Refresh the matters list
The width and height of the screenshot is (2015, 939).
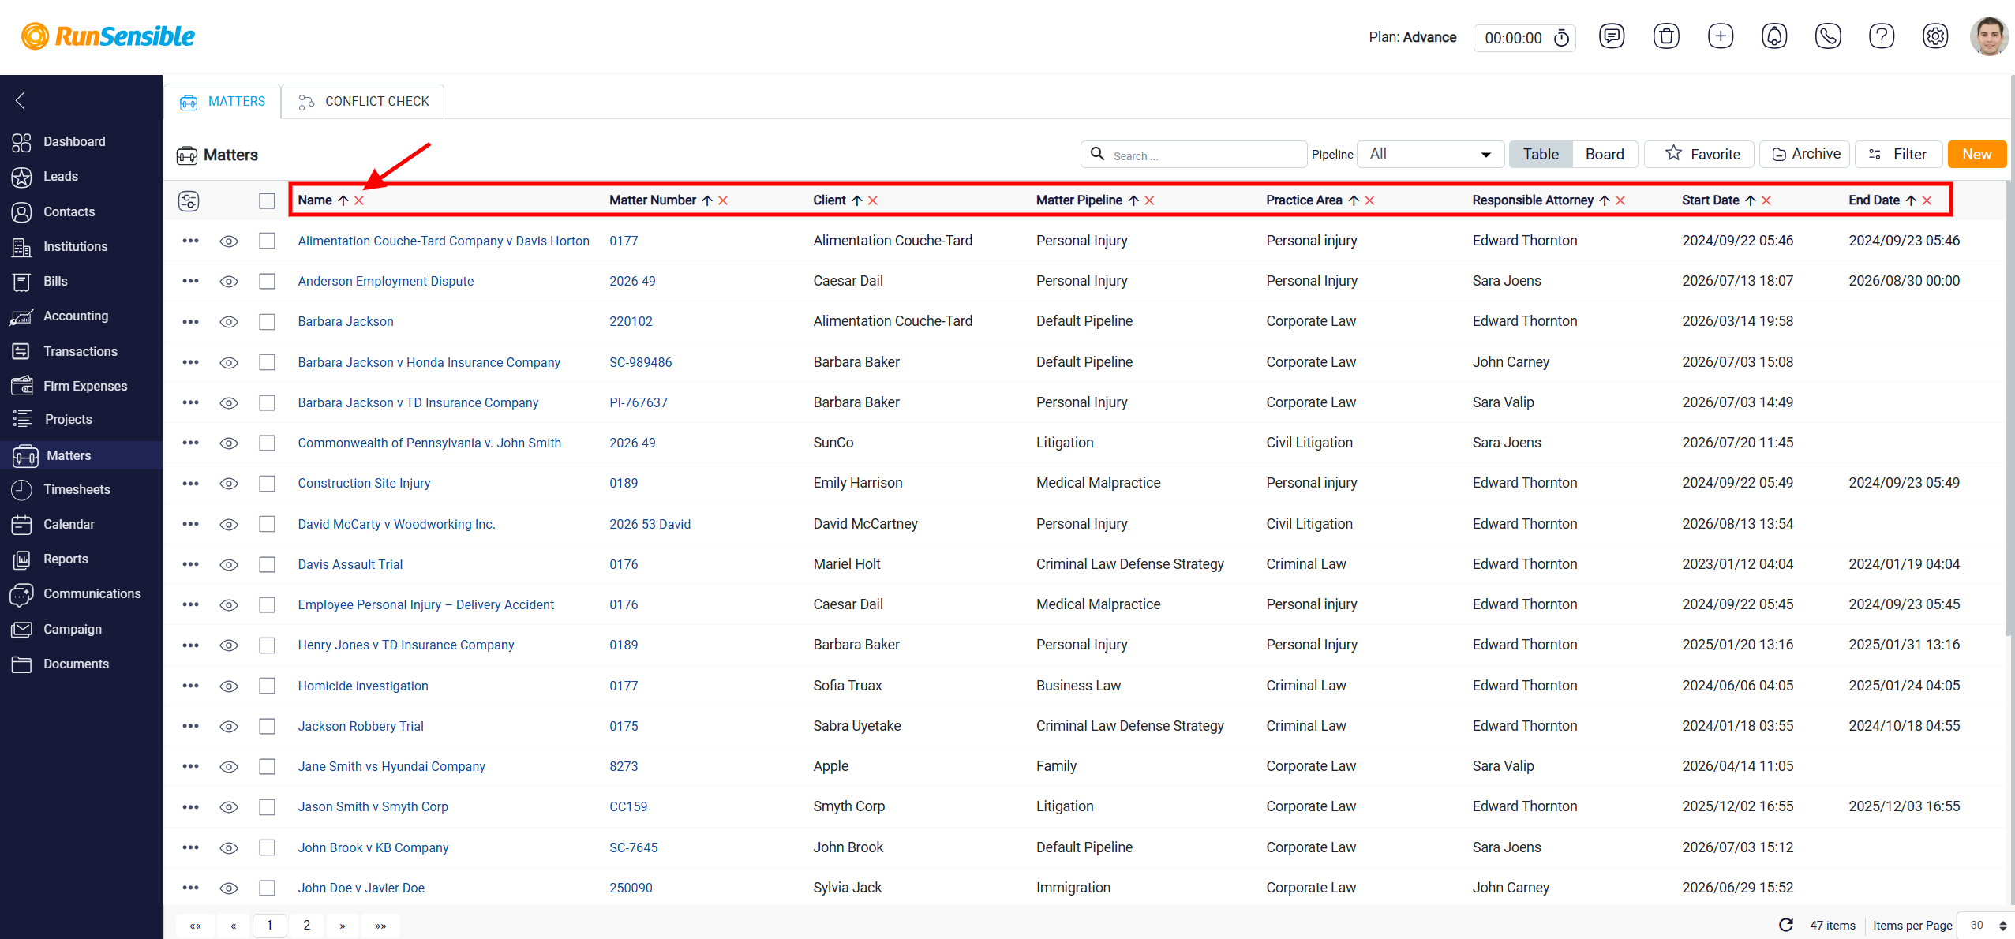pyautogui.click(x=1786, y=925)
